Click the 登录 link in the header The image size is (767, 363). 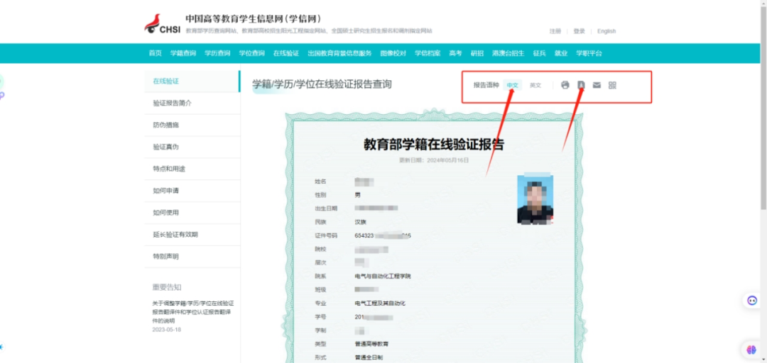(580, 31)
